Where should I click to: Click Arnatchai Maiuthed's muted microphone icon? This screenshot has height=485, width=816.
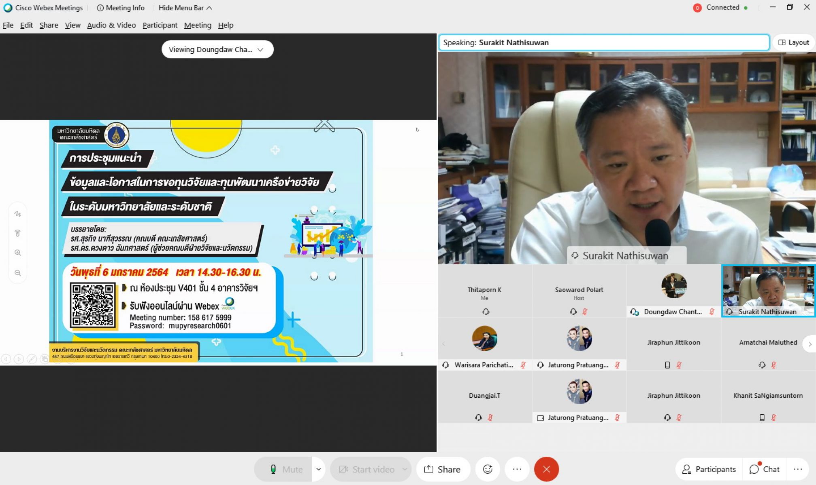(x=773, y=365)
